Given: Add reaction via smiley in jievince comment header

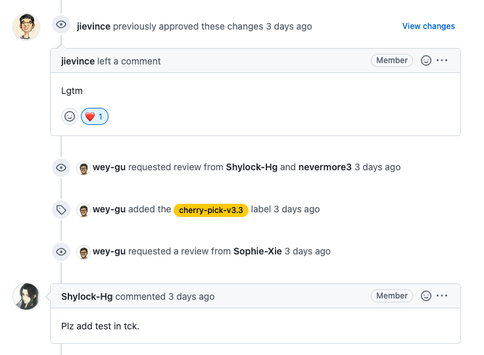Looking at the screenshot, I should 426,60.
